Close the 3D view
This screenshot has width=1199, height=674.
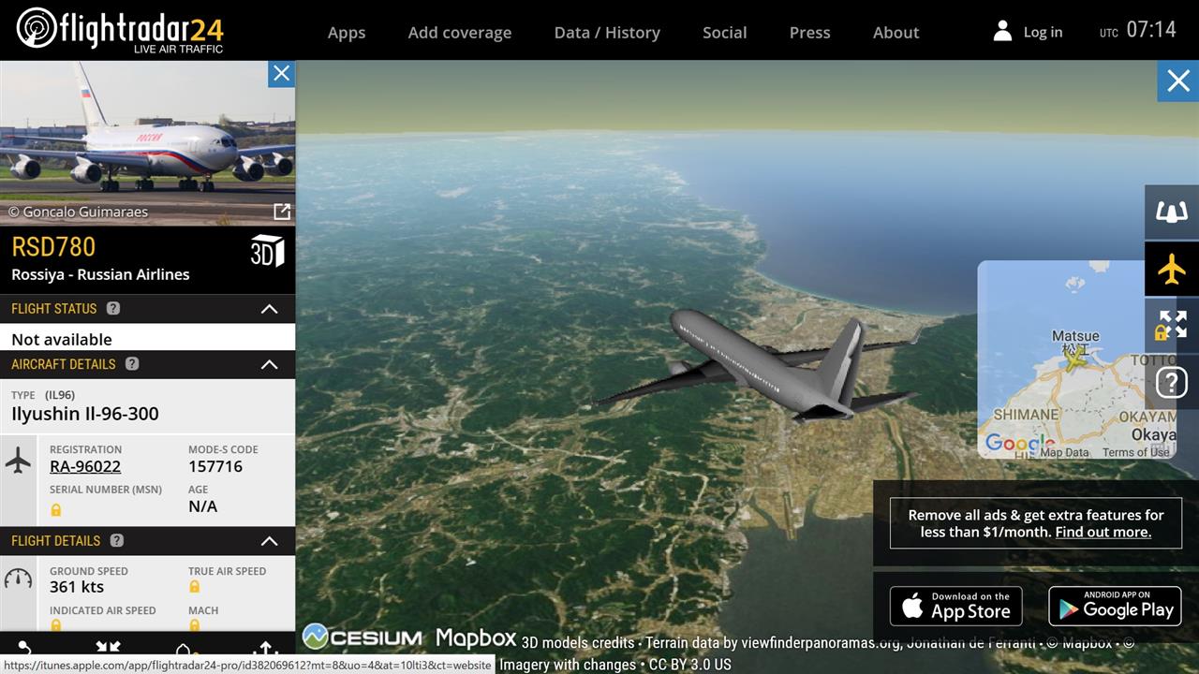pyautogui.click(x=1178, y=81)
